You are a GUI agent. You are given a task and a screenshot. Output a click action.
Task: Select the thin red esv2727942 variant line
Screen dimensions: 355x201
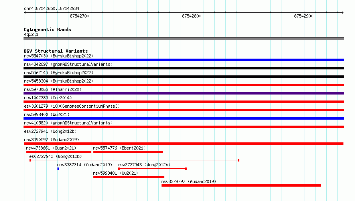134,160
